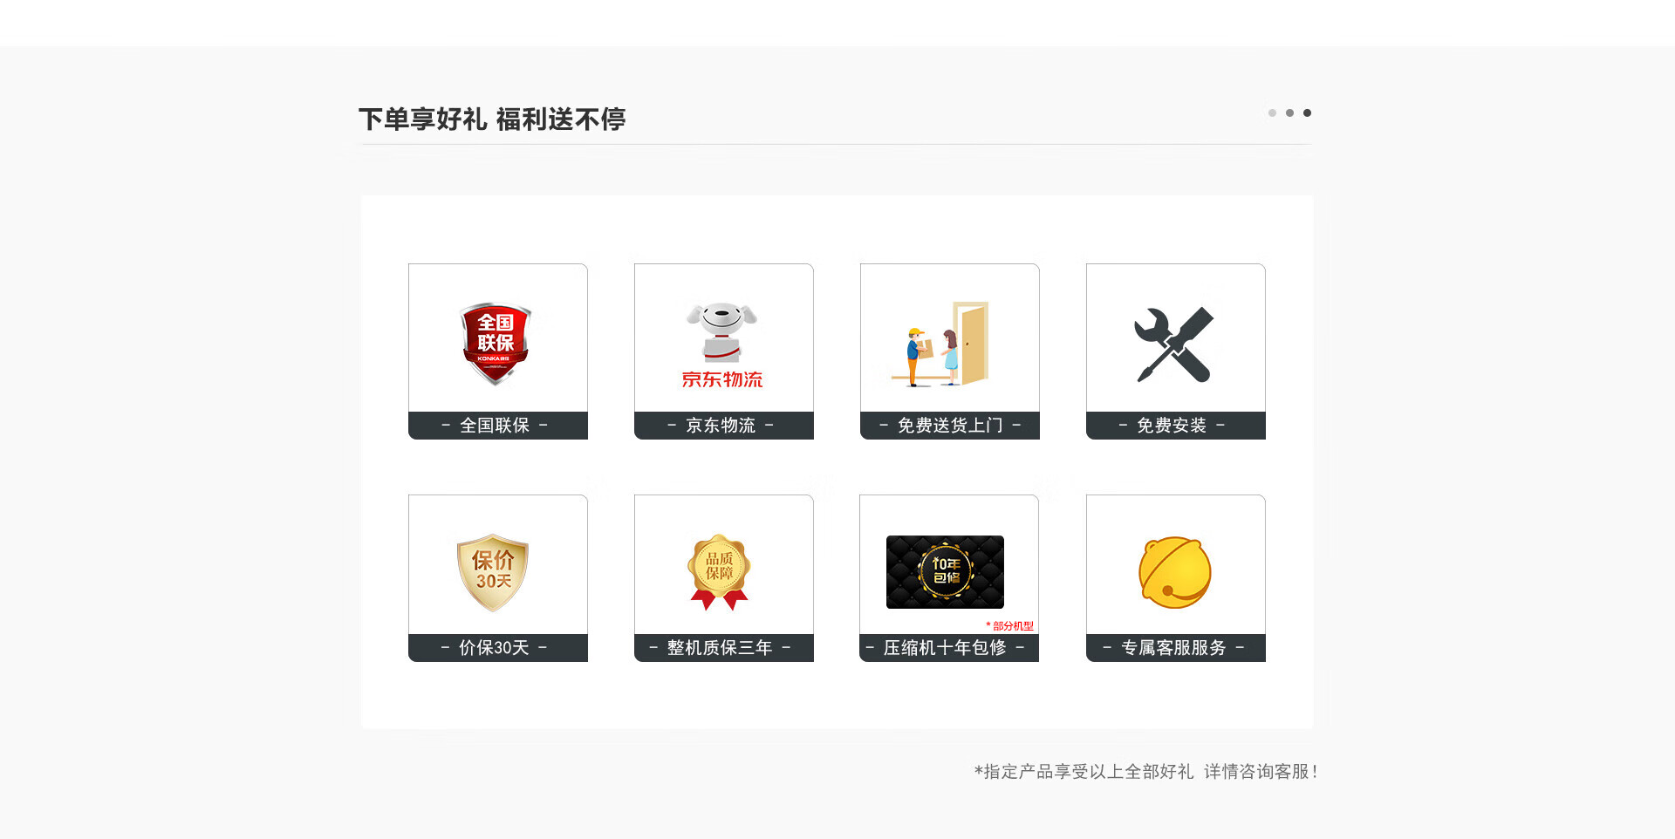Click the 全国联保 label bar

coord(498,426)
